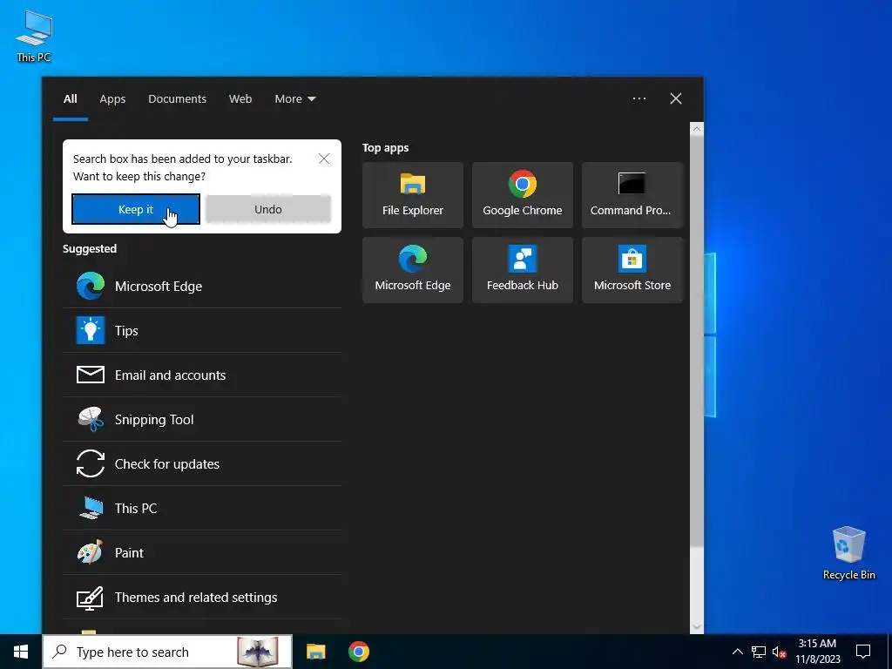Viewport: 892px width, 669px height.
Task: Expand the More dropdown
Action: click(x=294, y=99)
